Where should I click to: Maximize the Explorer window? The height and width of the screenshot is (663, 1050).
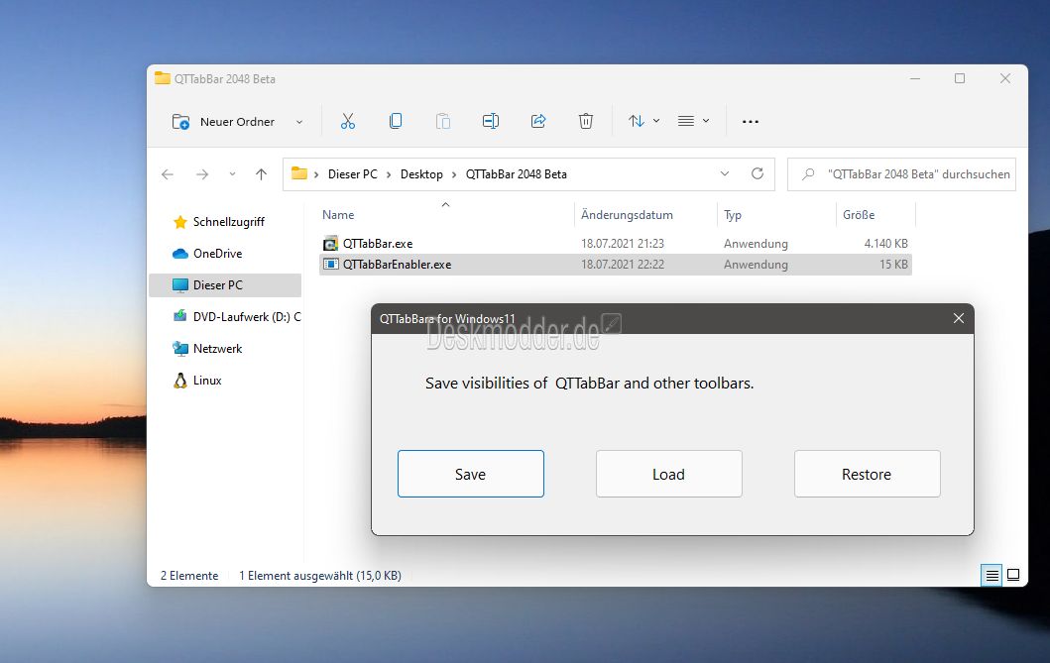[x=960, y=78]
